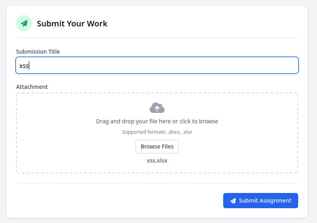
Task: Select the attached file name xss.xlsx
Action: [157, 161]
